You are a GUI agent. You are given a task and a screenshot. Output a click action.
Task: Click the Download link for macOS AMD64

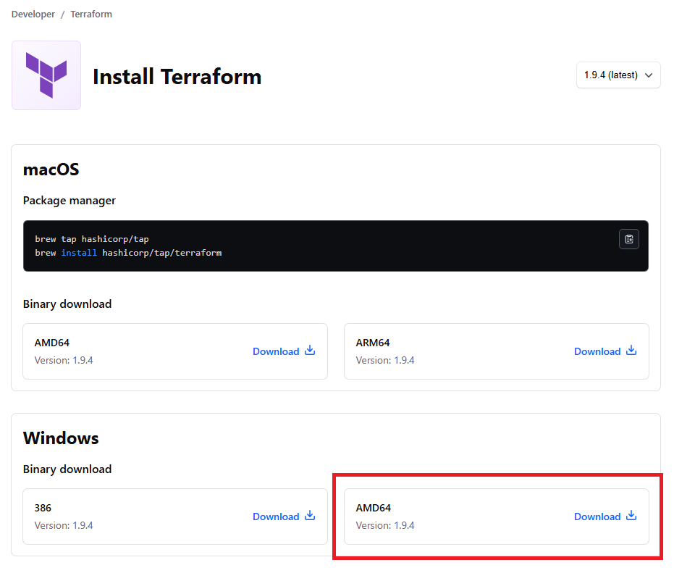click(x=284, y=351)
